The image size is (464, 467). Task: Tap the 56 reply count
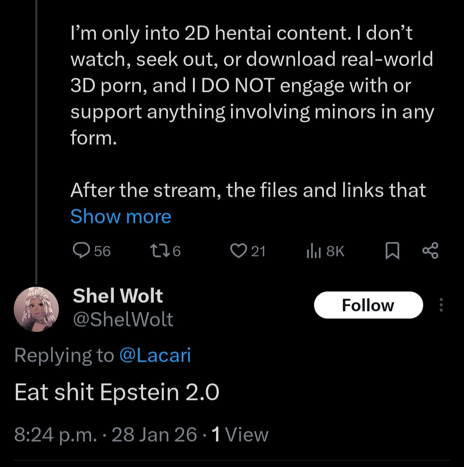[x=102, y=251]
